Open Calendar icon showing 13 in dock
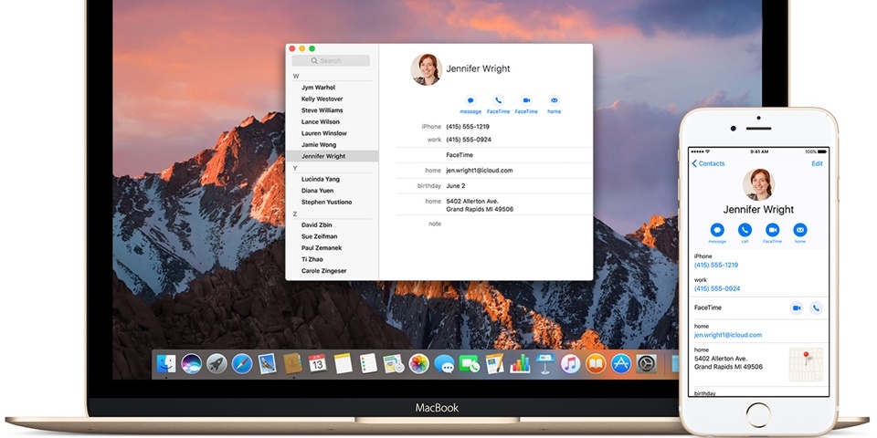The height and width of the screenshot is (438, 877). [x=318, y=364]
